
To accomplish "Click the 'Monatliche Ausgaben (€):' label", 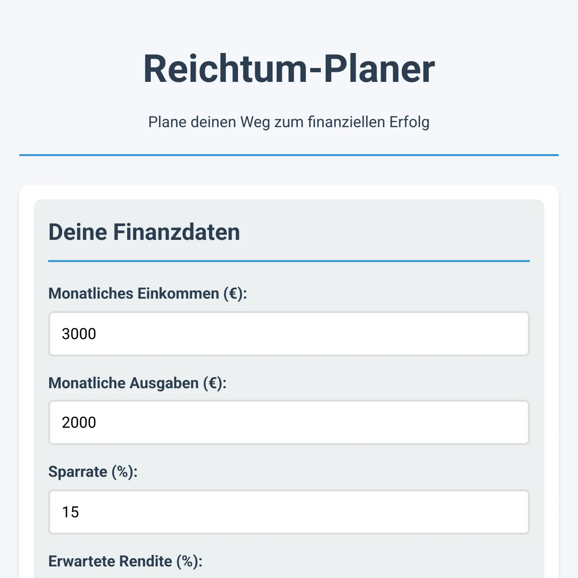I will click(137, 383).
